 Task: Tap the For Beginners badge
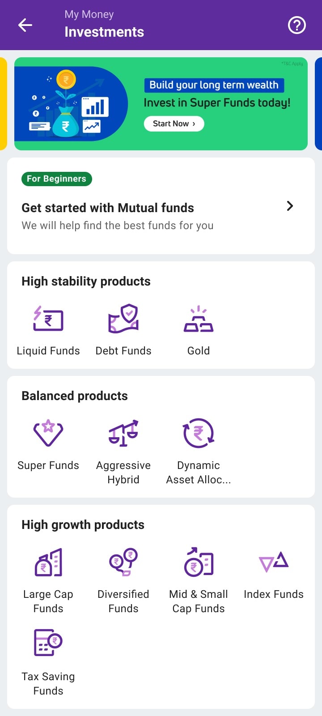[x=56, y=179]
